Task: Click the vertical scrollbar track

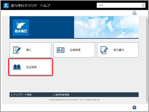Action: coord(147,60)
